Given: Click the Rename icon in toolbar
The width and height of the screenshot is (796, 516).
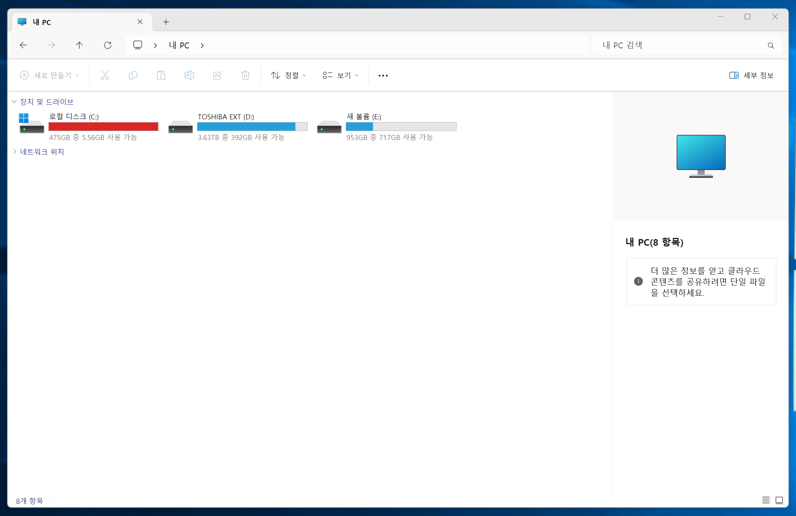Looking at the screenshot, I should [x=189, y=75].
